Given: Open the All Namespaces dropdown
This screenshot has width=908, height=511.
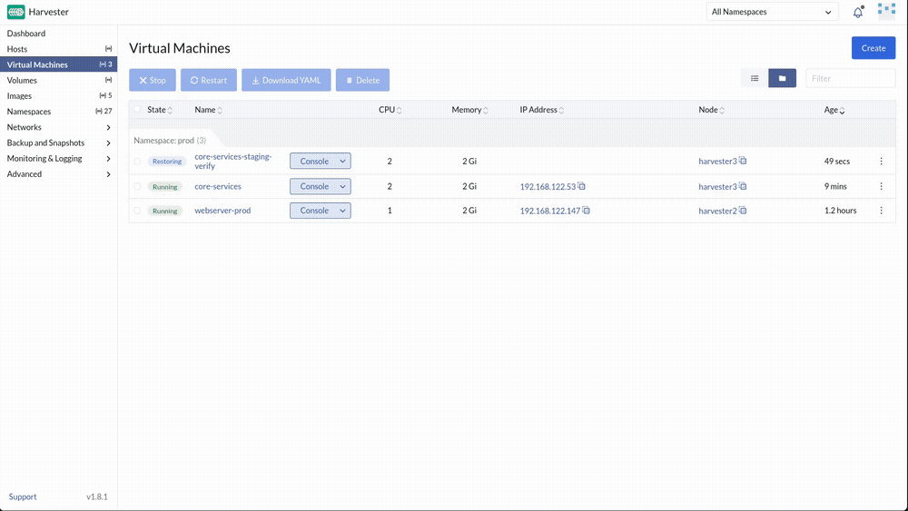Looking at the screenshot, I should 772,12.
